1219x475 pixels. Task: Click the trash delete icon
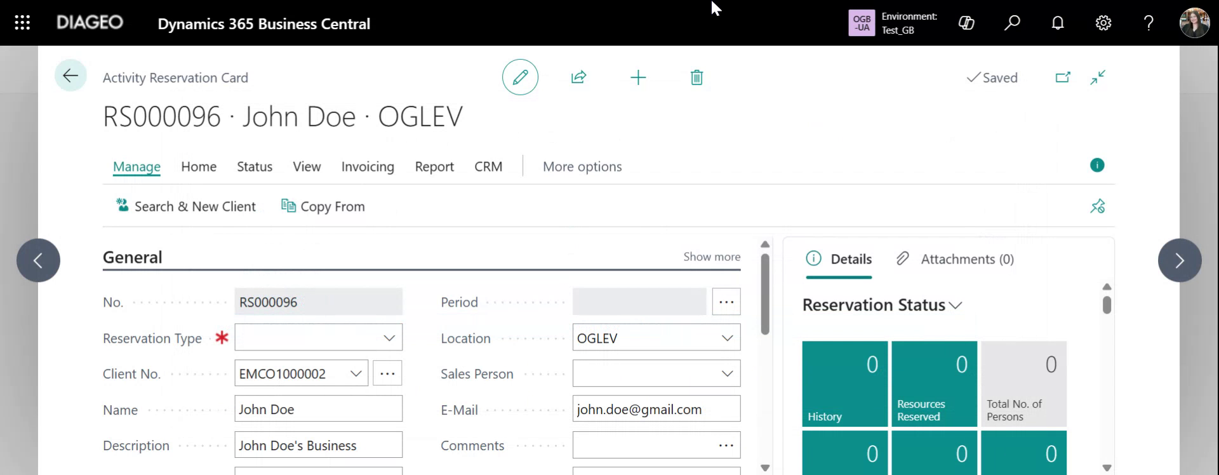point(696,77)
